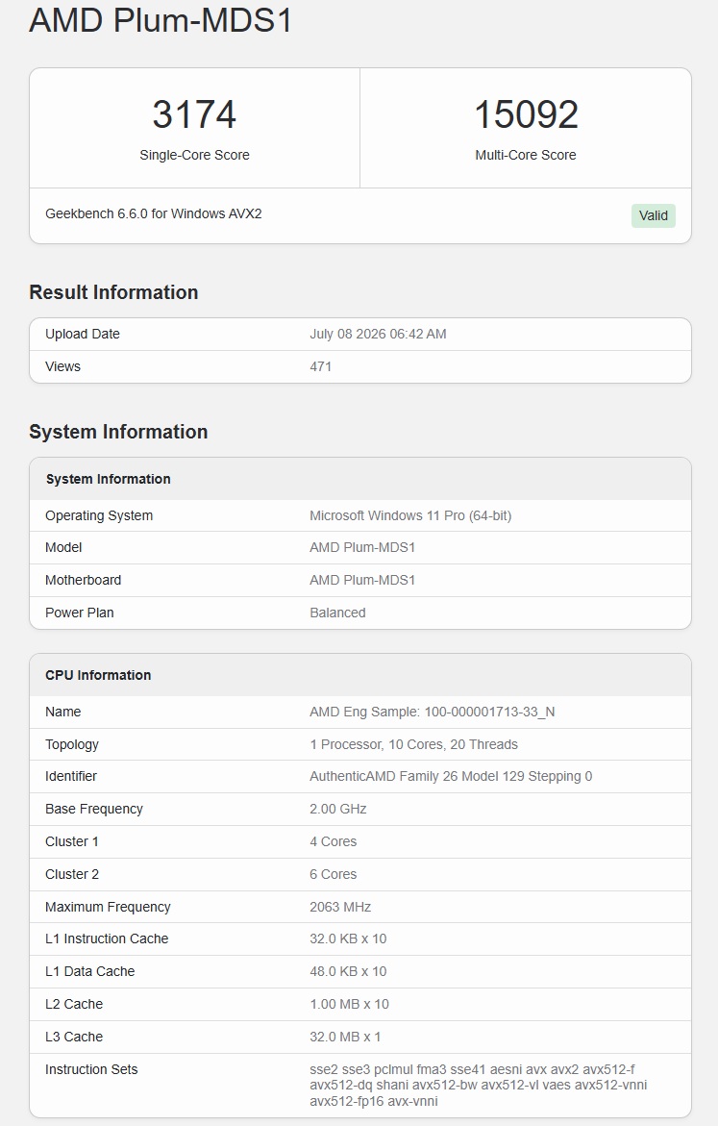Click the Operating System label
Viewport: 718px width, 1126px height.
click(99, 515)
